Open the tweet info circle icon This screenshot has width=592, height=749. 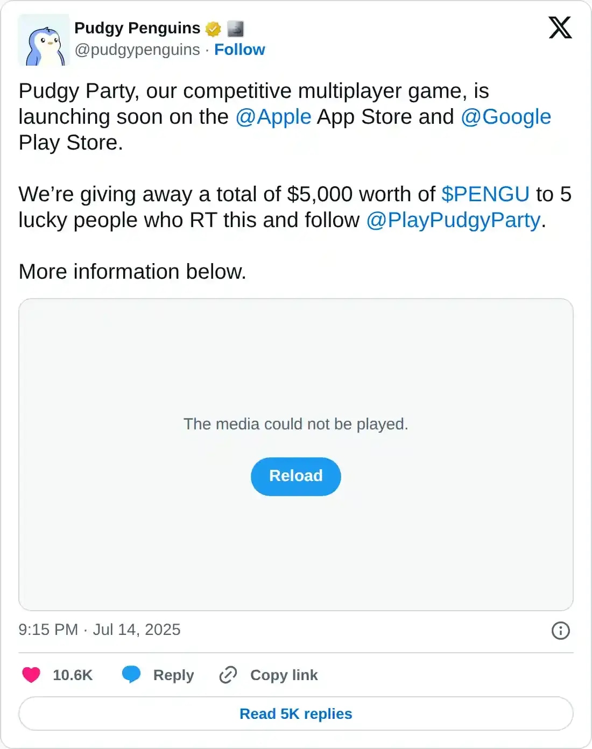(560, 630)
